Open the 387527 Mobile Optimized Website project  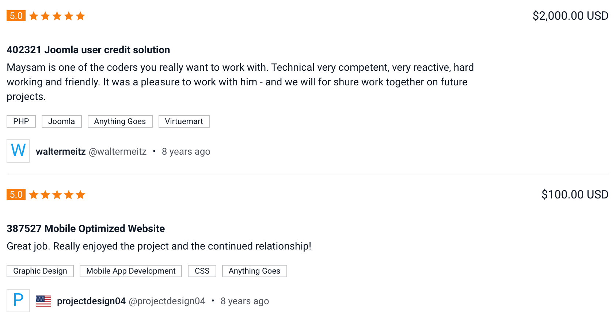pos(86,229)
